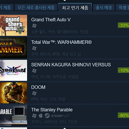Click the Senran Kagura cover thumbnail
Viewport: 129px width, 129px height.
tap(14, 70)
